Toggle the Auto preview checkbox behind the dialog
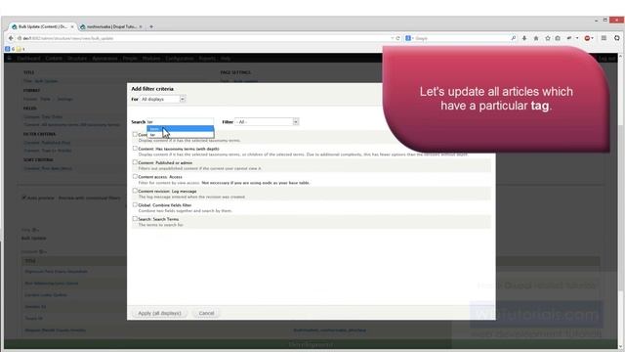 (23, 198)
